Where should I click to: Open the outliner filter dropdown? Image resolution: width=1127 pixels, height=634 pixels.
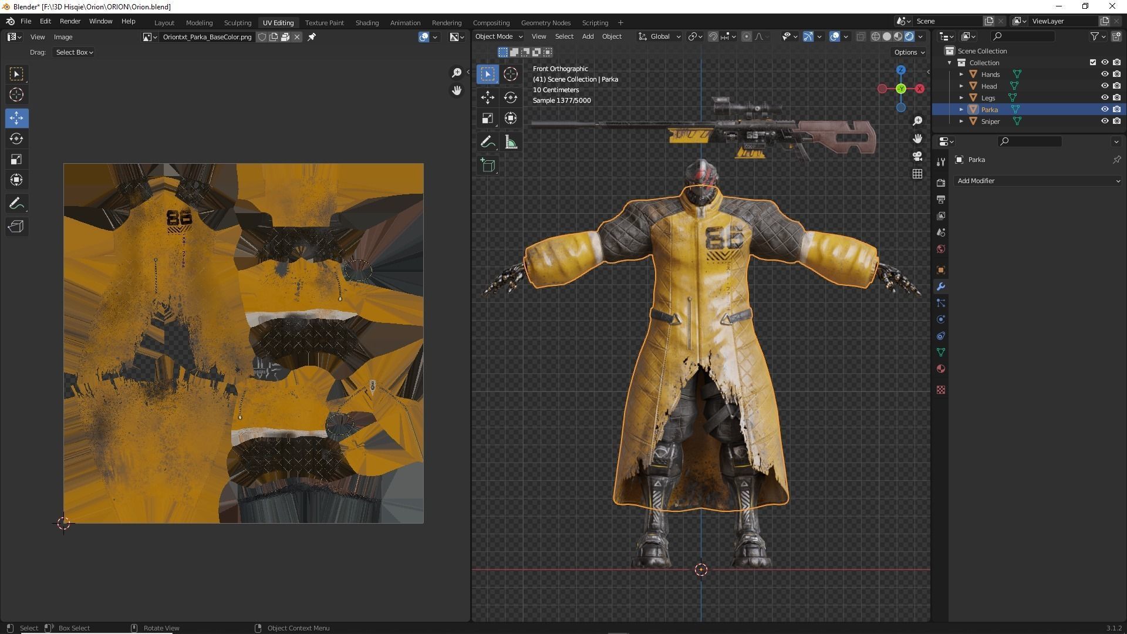(1097, 36)
